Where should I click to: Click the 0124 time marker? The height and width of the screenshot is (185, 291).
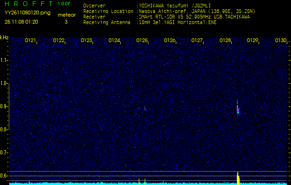click(114, 40)
